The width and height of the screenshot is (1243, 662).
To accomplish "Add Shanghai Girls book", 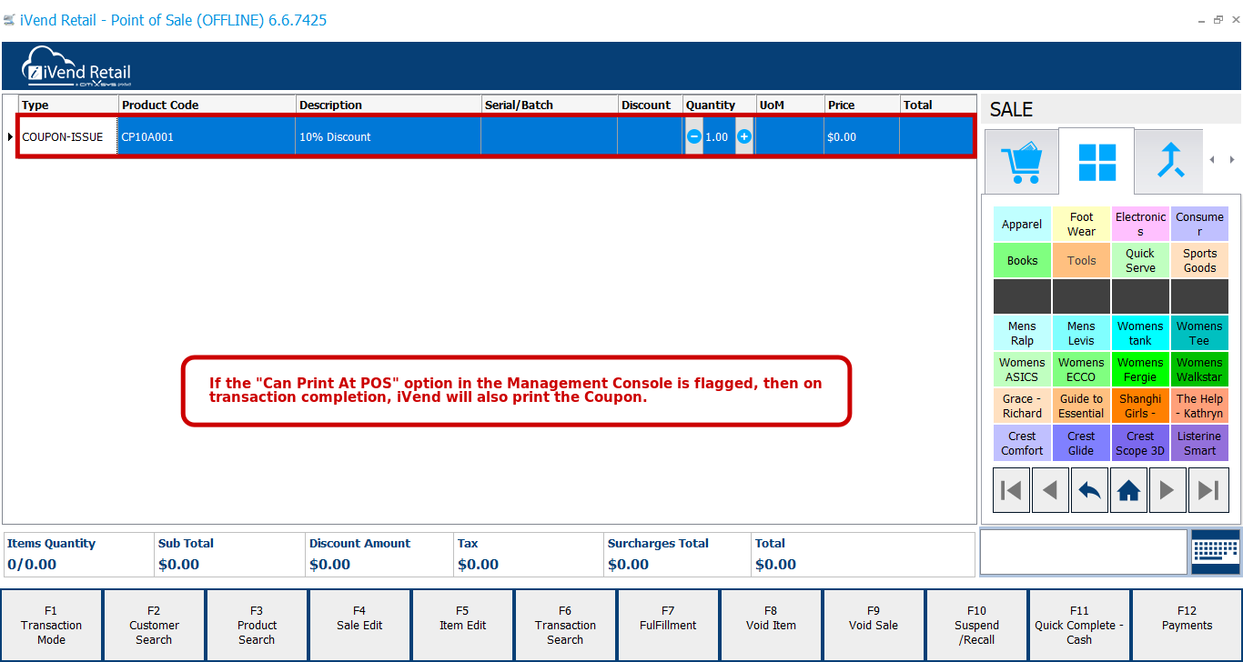I will pos(1140,406).
